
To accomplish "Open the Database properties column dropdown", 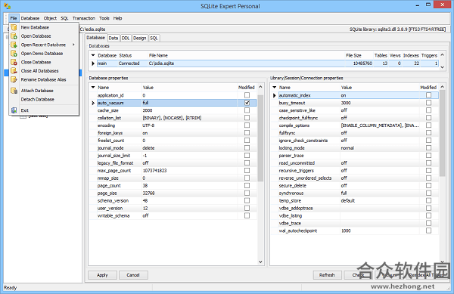I will 93,87.
